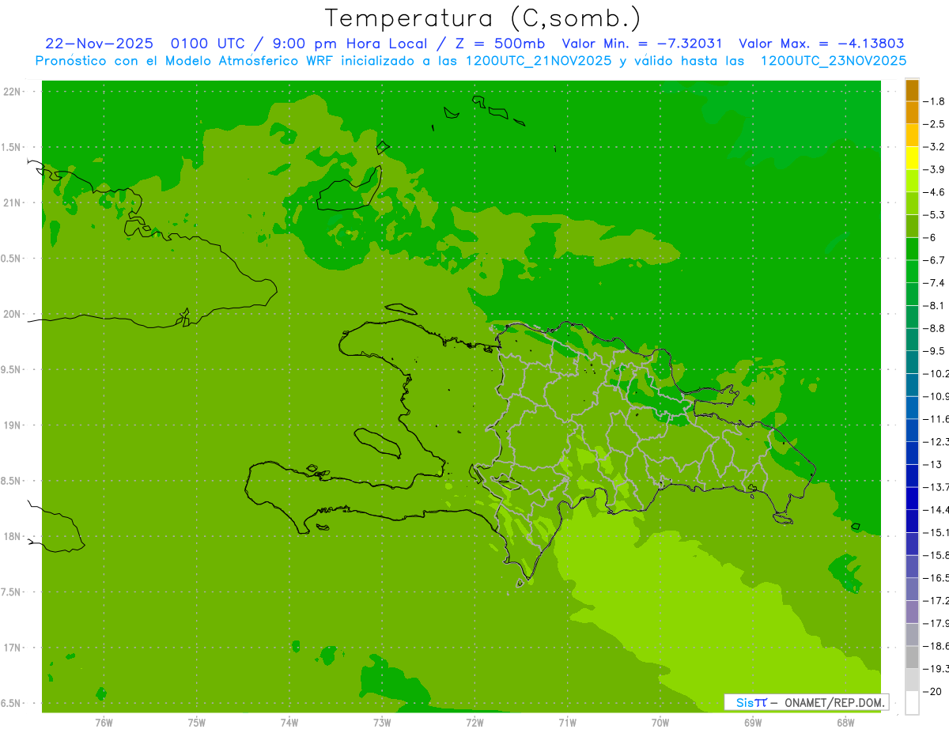Click the '-8.8' color scale label
This screenshot has height=733, width=949.
point(935,328)
